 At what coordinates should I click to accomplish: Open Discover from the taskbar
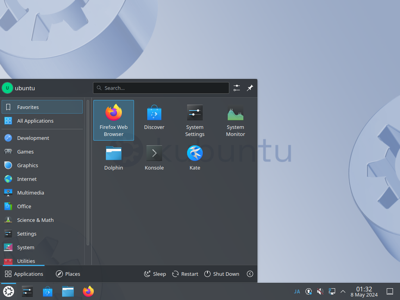(x=47, y=291)
